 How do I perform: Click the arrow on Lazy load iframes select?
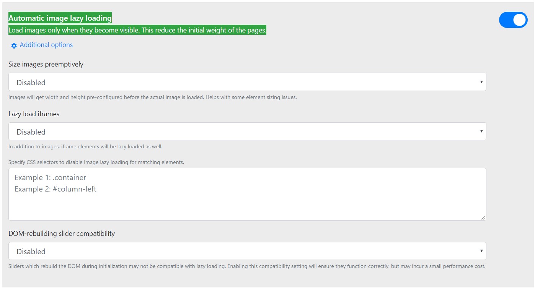click(481, 132)
